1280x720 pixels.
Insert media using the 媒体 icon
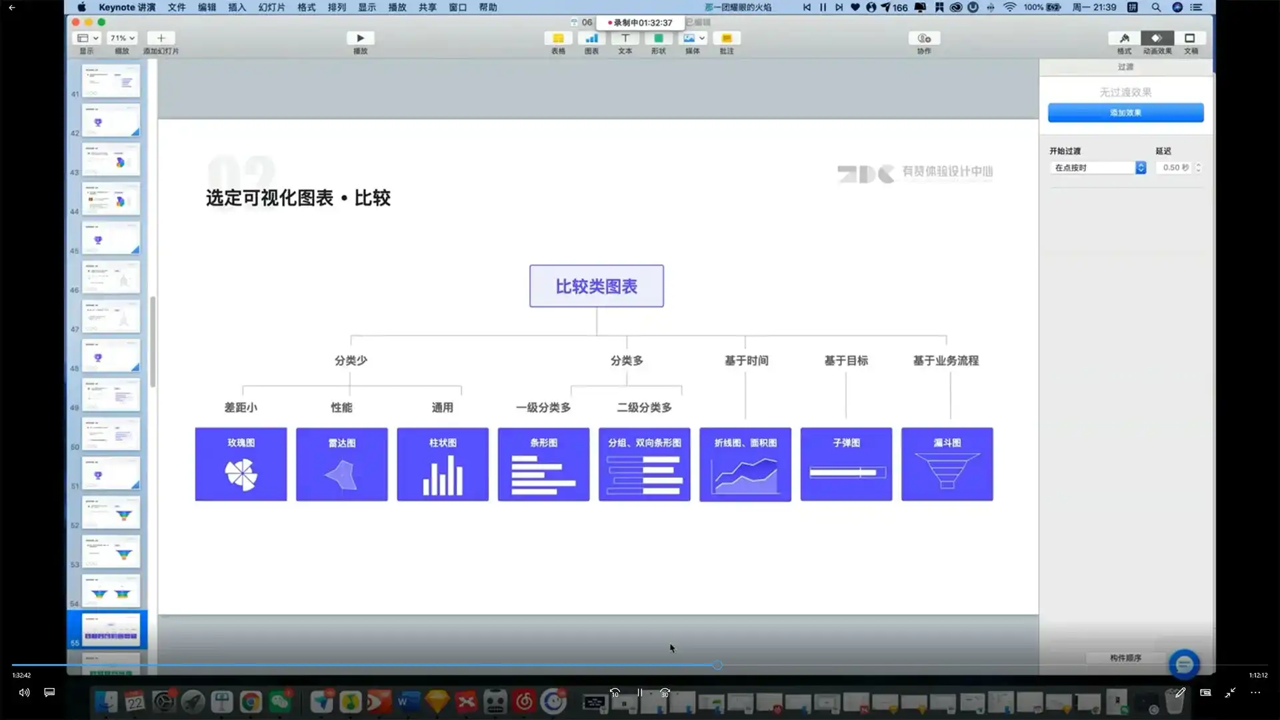pos(688,39)
